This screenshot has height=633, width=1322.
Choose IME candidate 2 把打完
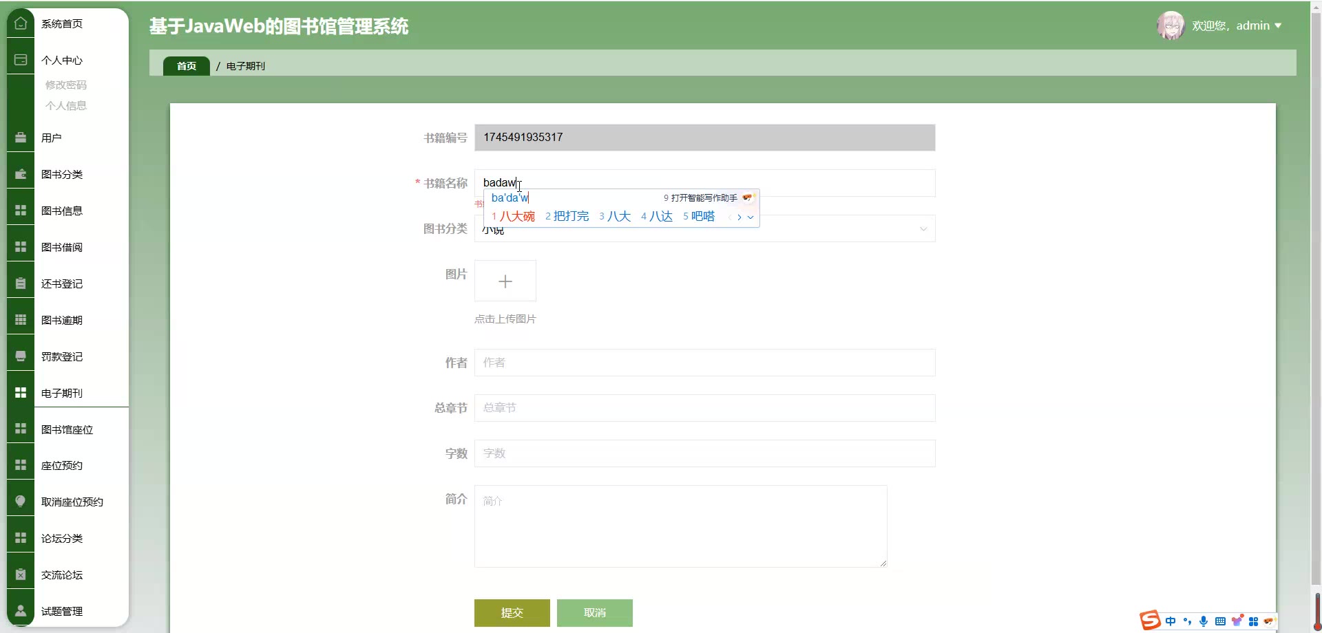(x=567, y=216)
